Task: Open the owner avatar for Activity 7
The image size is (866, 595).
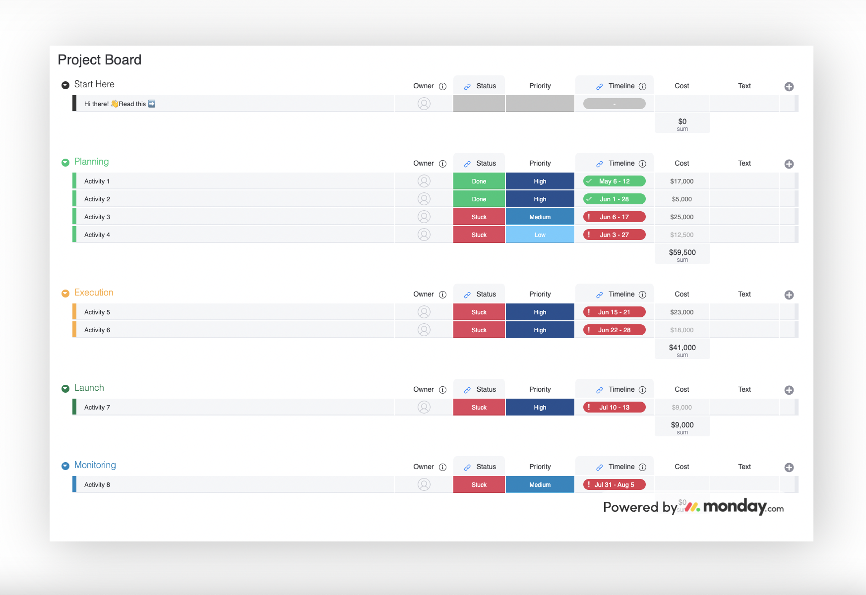Action: (x=424, y=407)
